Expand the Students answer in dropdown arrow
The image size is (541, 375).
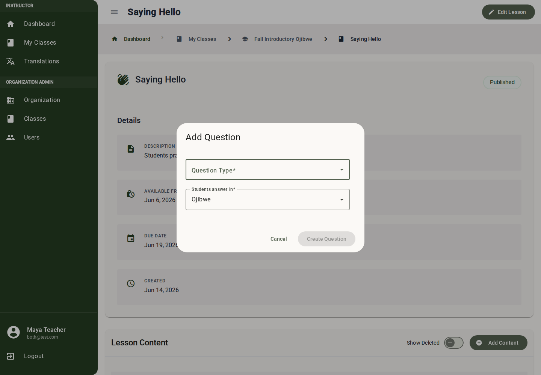pyautogui.click(x=342, y=199)
